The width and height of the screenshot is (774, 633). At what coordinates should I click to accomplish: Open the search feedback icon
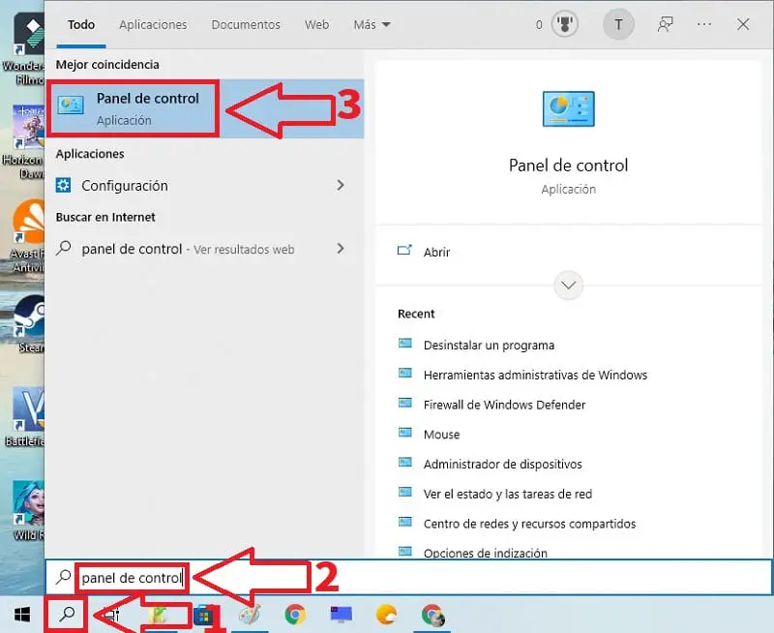665,24
